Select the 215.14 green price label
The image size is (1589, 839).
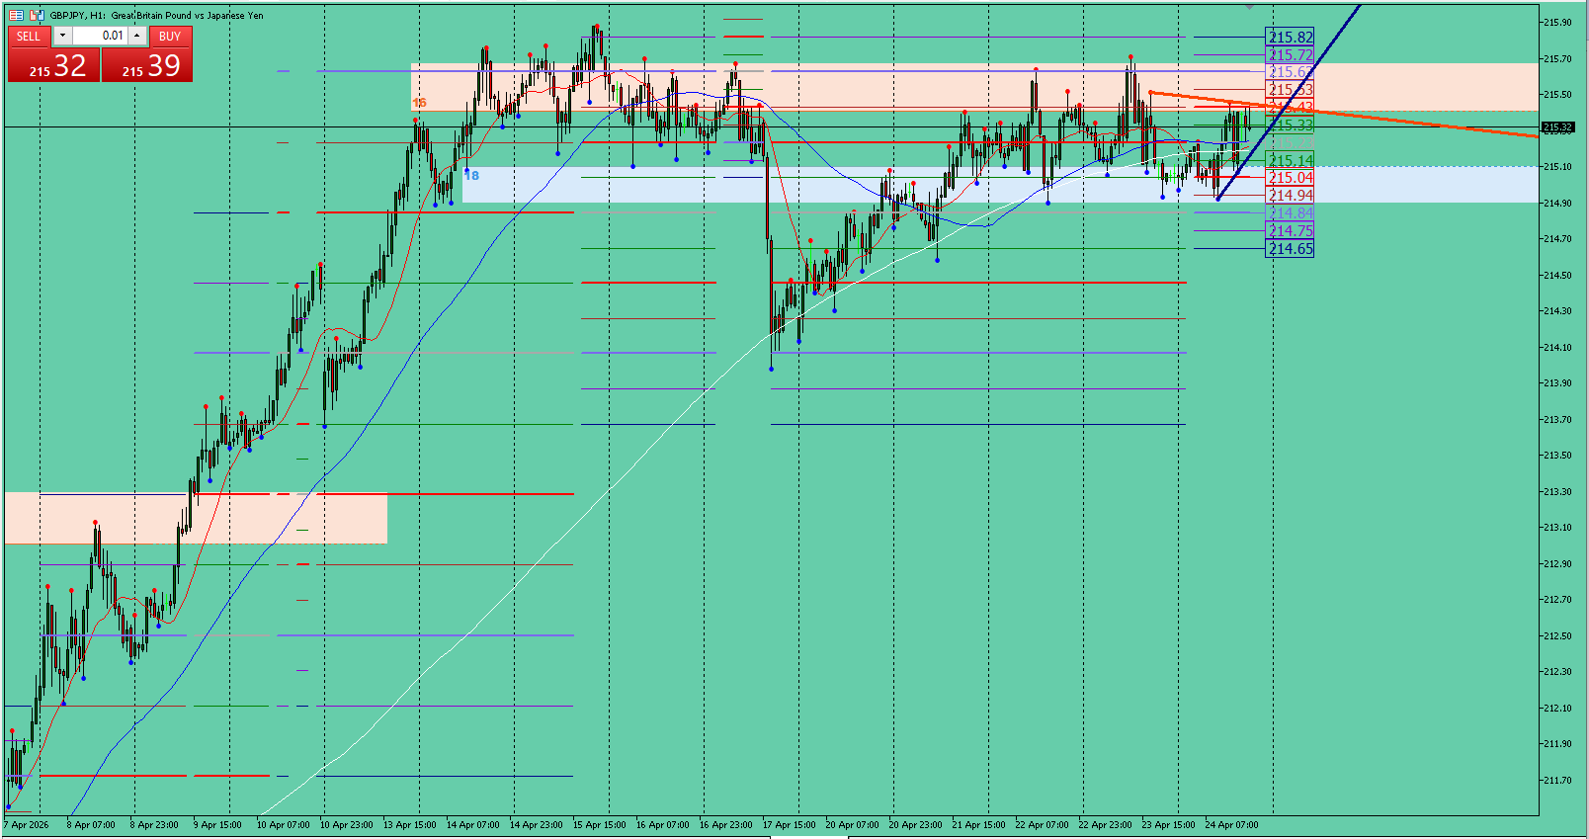pos(1290,160)
